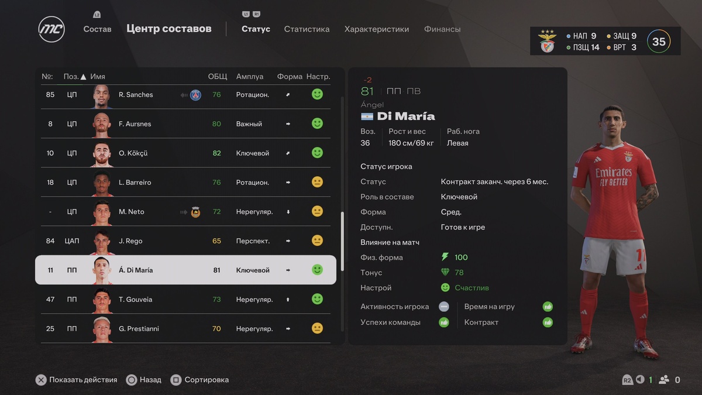The image size is (702, 395).
Task: Sort by the №: column header
Action: click(x=47, y=77)
